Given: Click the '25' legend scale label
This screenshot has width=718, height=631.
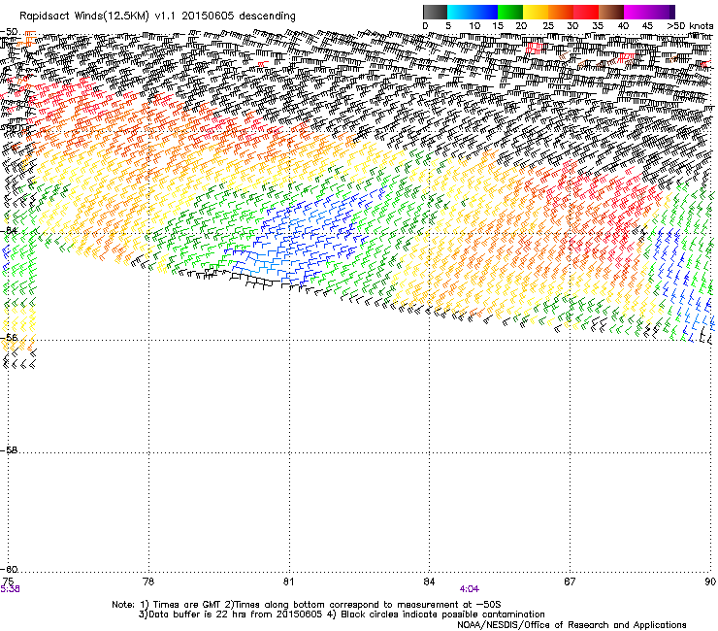Looking at the screenshot, I should pyautogui.click(x=548, y=26).
